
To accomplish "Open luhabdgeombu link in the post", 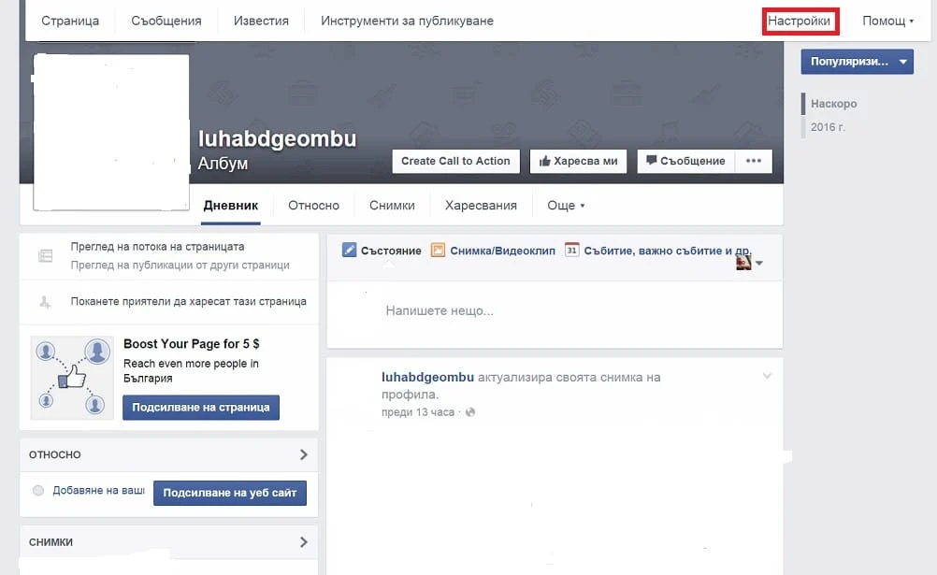I will click(x=428, y=377).
